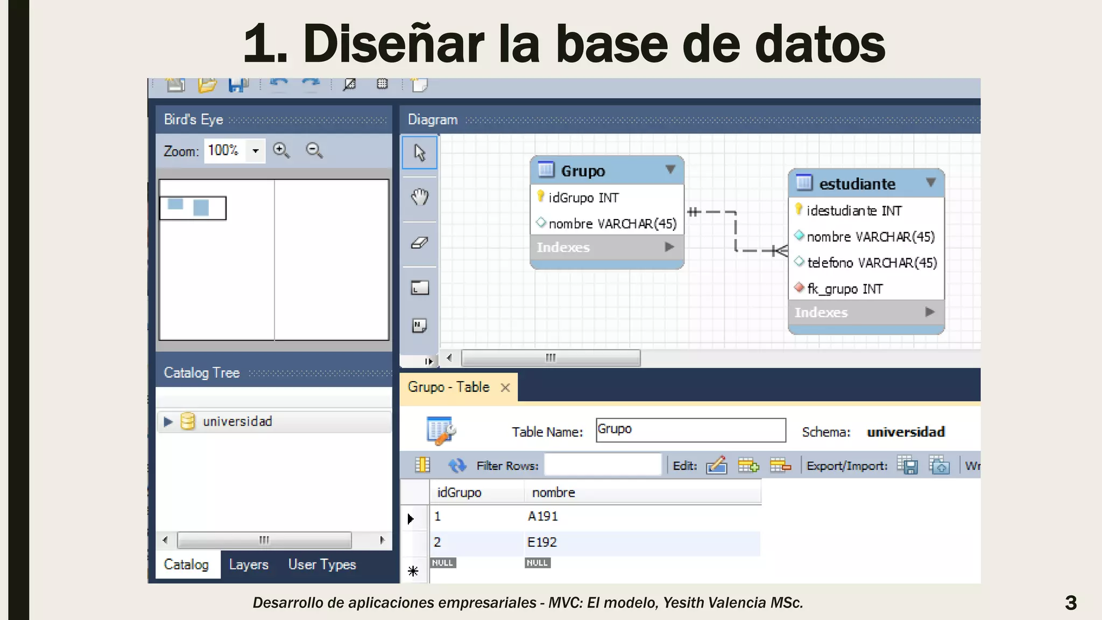This screenshot has width=1102, height=620.
Task: Expand the universidad schema in Catalog Tree
Action: [x=168, y=421]
